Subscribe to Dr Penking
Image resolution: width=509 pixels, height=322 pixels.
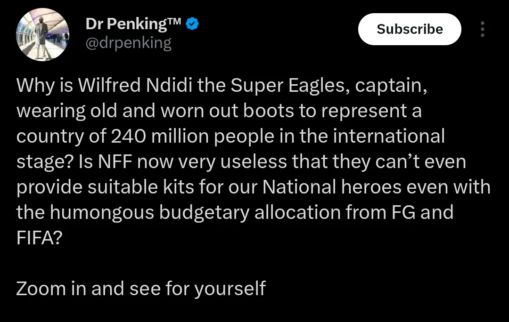pyautogui.click(x=410, y=29)
